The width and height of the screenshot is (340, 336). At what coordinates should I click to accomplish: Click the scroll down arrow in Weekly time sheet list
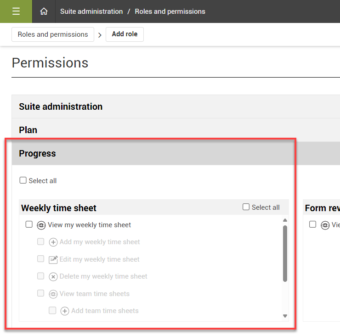click(285, 316)
